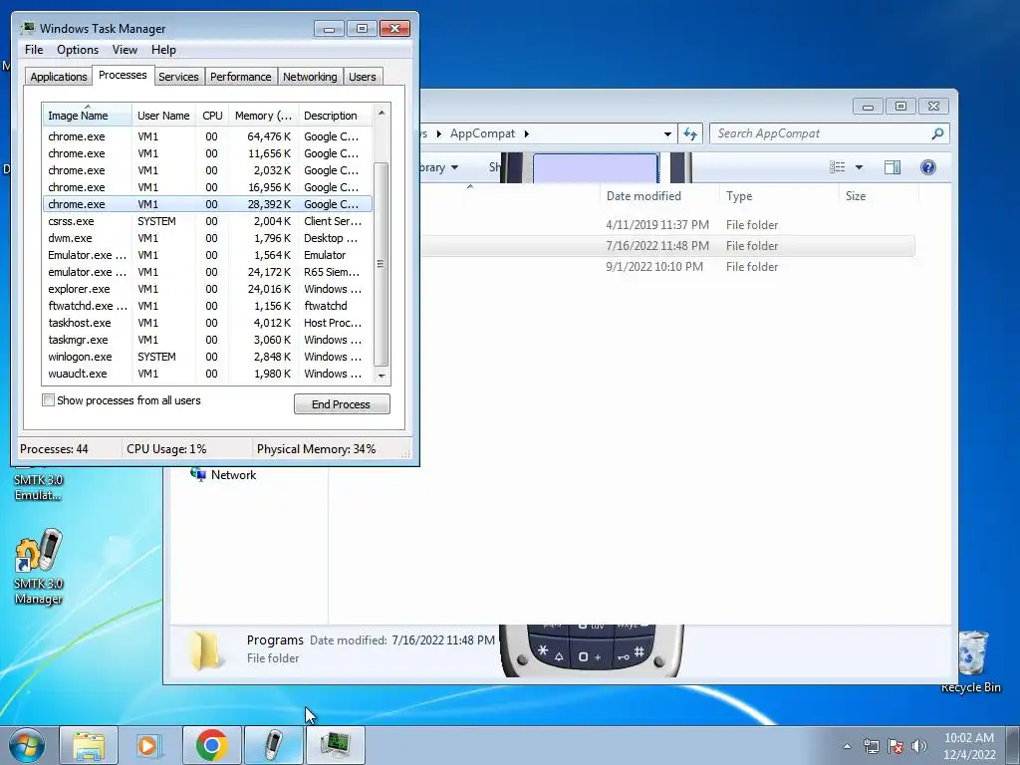Click the network status tray icon
This screenshot has width=1020, height=765.
[871, 746]
